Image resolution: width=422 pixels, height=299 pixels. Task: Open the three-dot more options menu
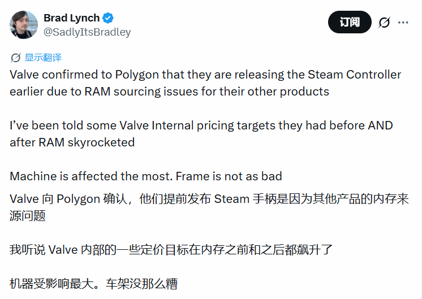tap(403, 23)
